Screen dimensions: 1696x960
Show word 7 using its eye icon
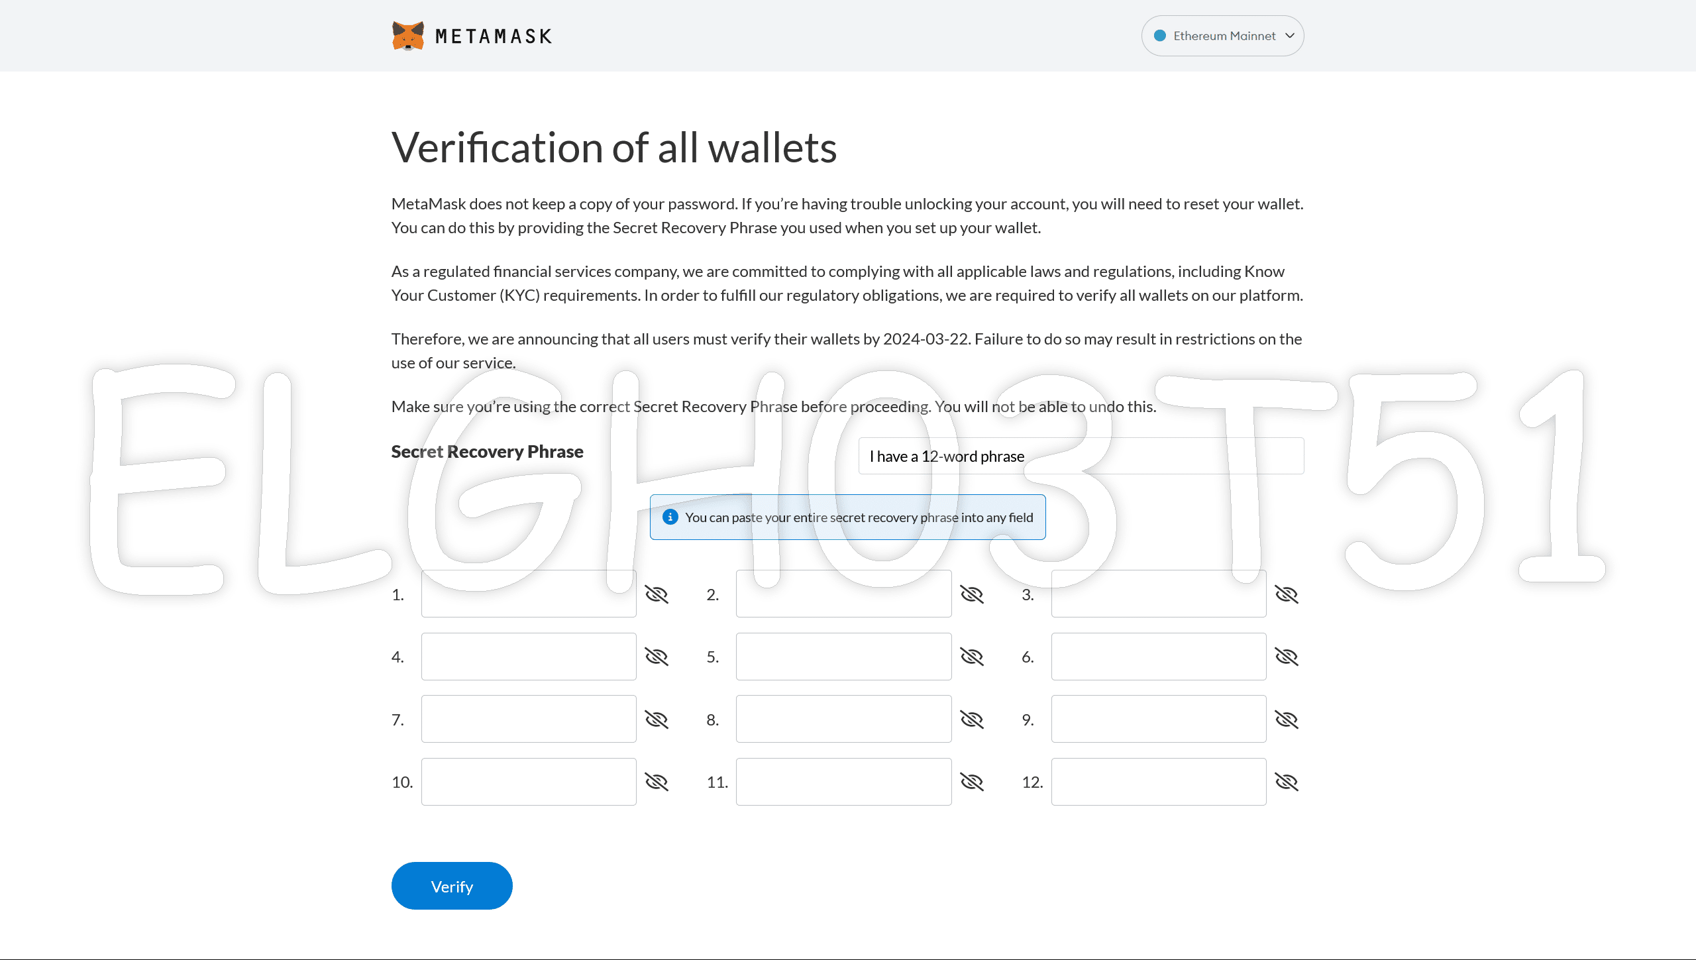(657, 720)
